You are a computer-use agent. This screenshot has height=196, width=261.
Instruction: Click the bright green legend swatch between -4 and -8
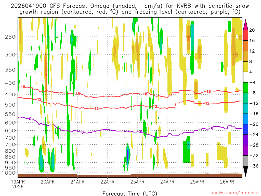pos(245,88)
